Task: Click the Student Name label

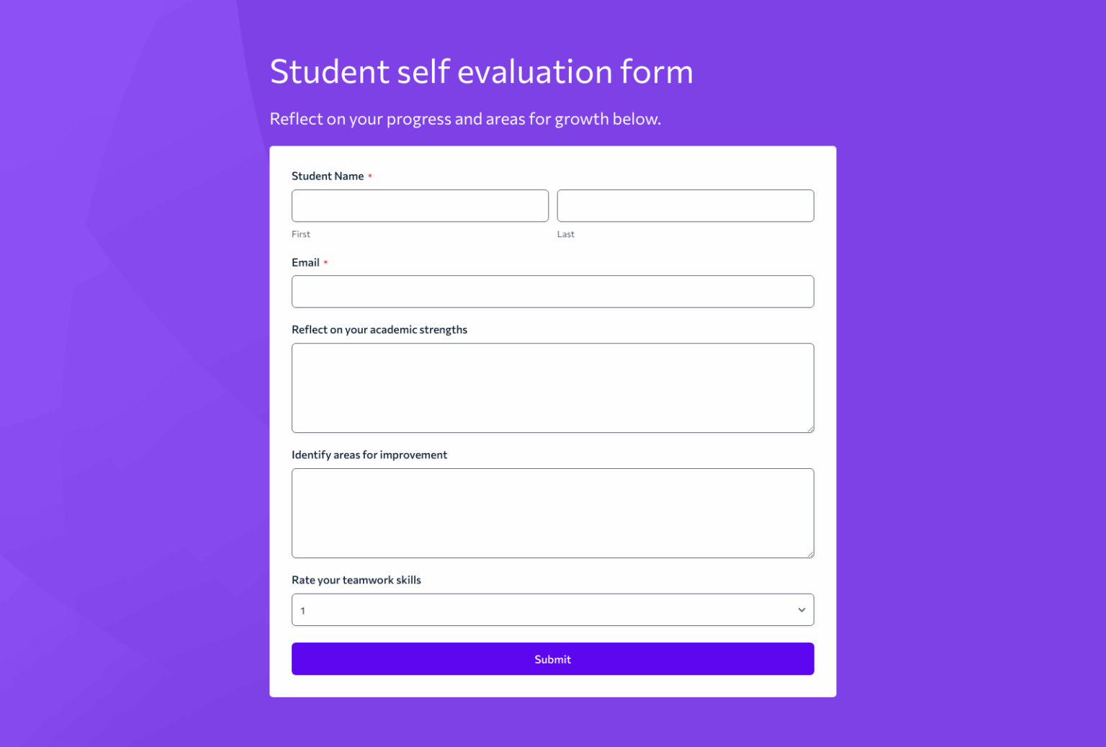Action: tap(328, 176)
